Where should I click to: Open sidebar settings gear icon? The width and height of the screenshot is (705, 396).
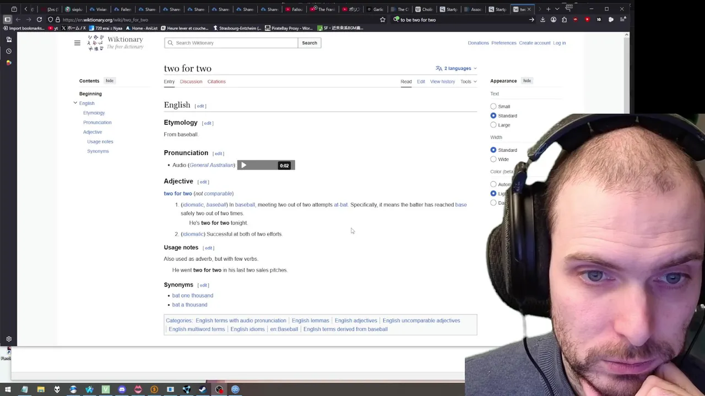pyautogui.click(x=9, y=339)
